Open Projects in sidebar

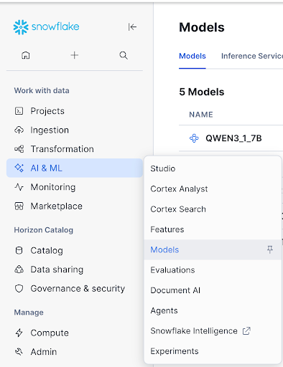pos(75,111)
